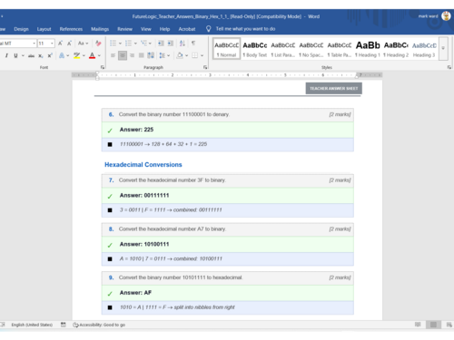Click the Decrease Indent icon
The image size is (454, 340).
[x=161, y=44]
